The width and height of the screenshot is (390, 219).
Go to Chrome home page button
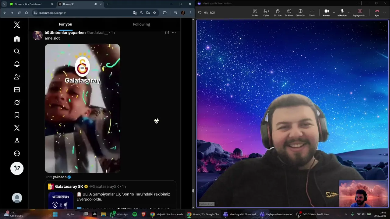[27, 13]
